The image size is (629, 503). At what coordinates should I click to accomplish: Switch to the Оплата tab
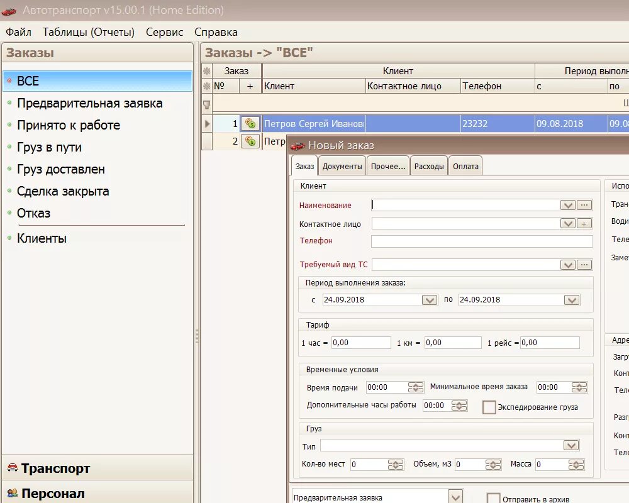[465, 167]
